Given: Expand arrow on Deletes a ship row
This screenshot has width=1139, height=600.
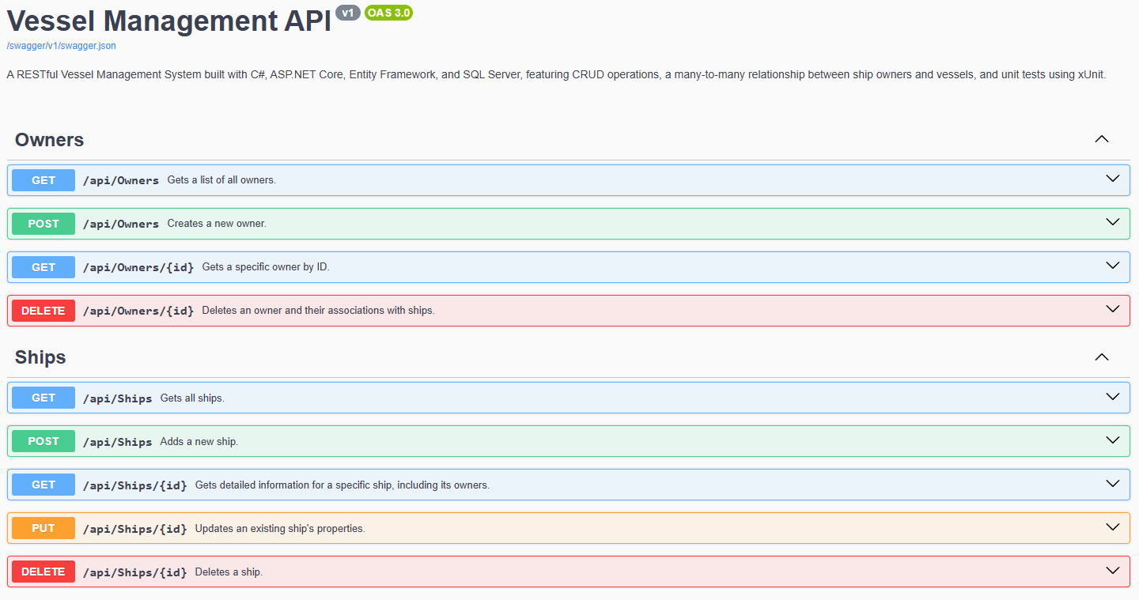Looking at the screenshot, I should coord(1113,570).
